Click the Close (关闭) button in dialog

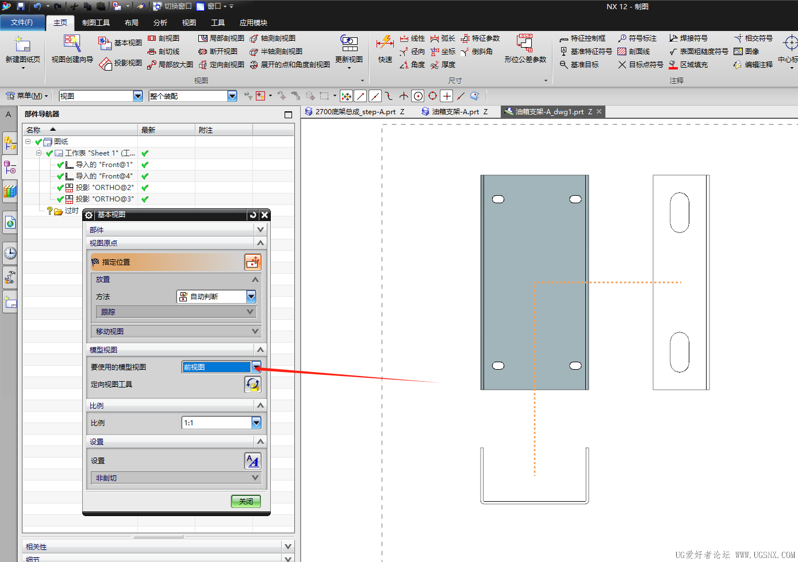coord(246,501)
